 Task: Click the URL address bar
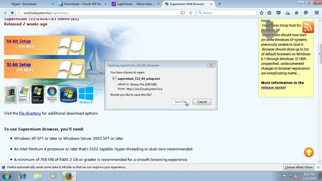101,13
